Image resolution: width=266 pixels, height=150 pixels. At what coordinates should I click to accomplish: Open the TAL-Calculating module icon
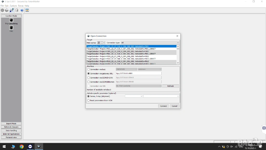pos(11,20)
